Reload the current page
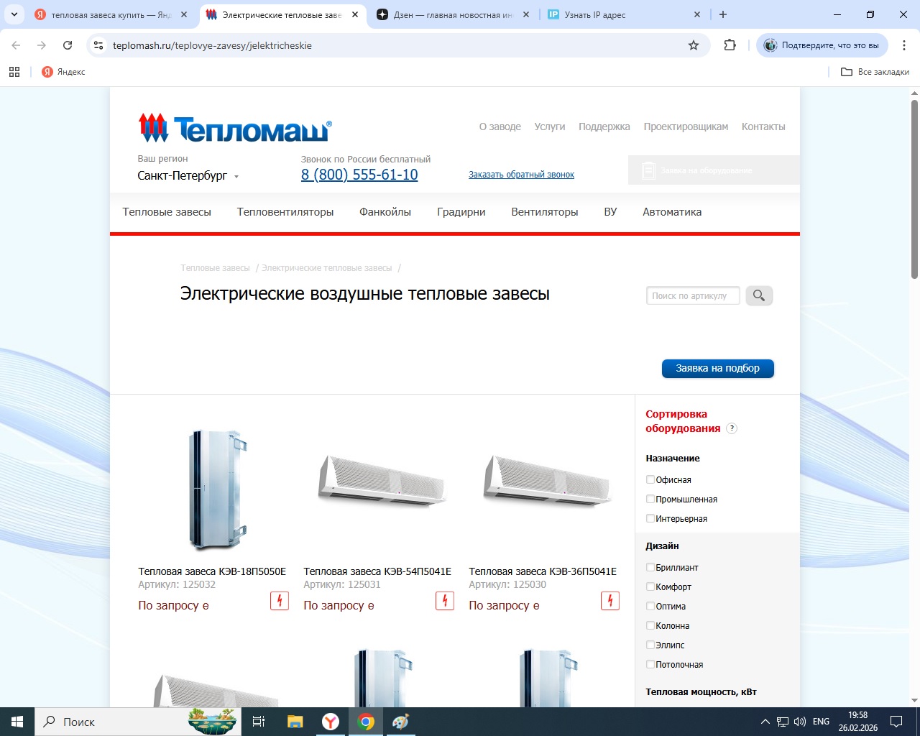Viewport: 920px width, 736px height. click(68, 45)
